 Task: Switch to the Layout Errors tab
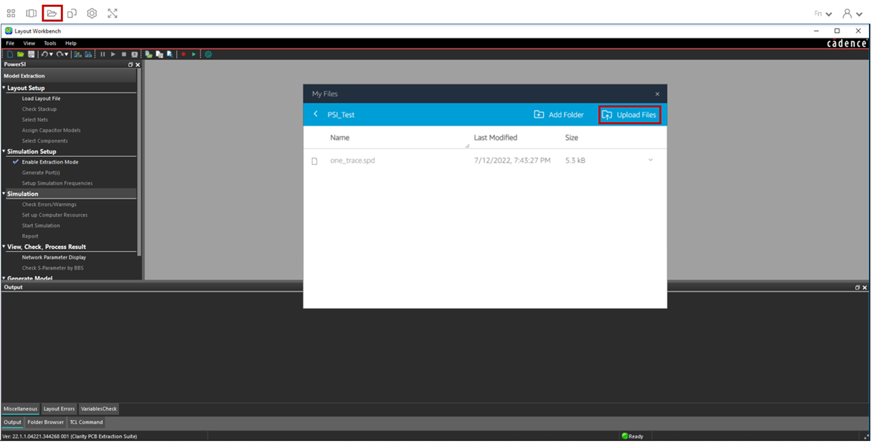(x=59, y=409)
